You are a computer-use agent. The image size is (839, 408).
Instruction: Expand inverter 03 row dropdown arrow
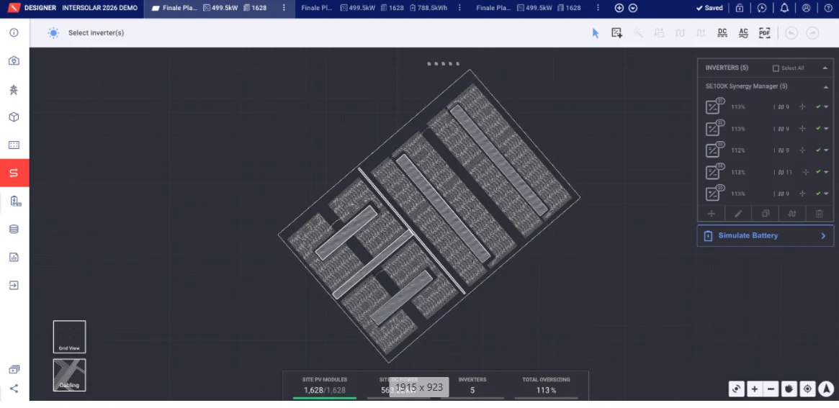pos(826,150)
